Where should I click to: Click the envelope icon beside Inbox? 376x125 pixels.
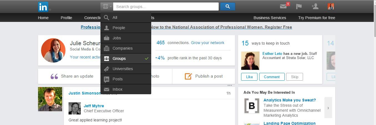click(x=106, y=89)
